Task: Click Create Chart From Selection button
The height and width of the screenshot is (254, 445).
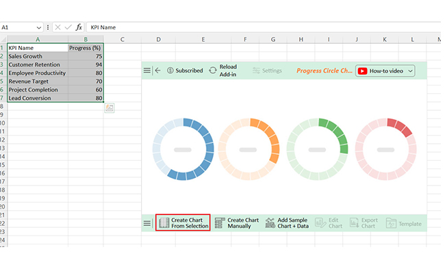Action: [x=183, y=223]
